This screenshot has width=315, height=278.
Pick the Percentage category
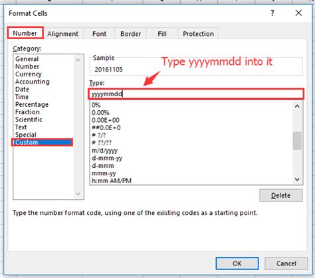32,104
